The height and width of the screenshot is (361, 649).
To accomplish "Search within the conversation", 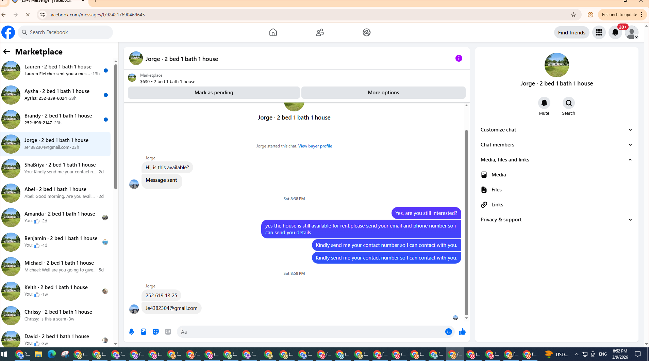I will (x=568, y=103).
